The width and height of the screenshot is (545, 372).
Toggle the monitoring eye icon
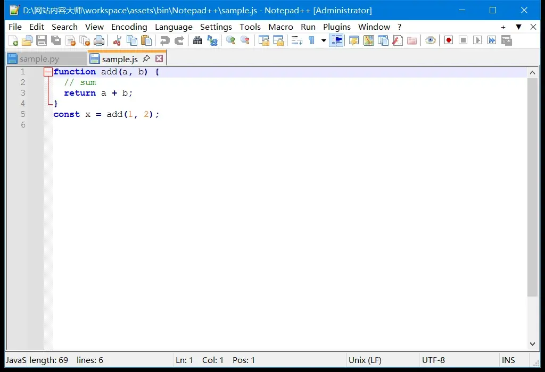point(430,40)
